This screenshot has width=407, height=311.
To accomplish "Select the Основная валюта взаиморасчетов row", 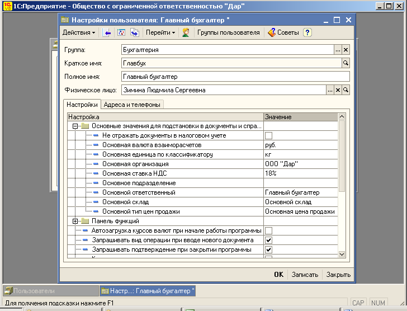I will coord(202,145).
